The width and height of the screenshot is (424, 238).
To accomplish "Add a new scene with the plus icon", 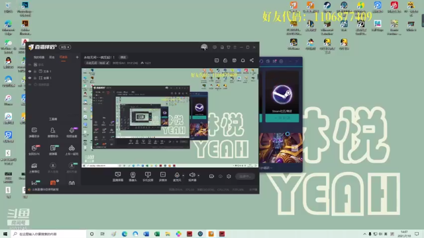I will [77, 58].
